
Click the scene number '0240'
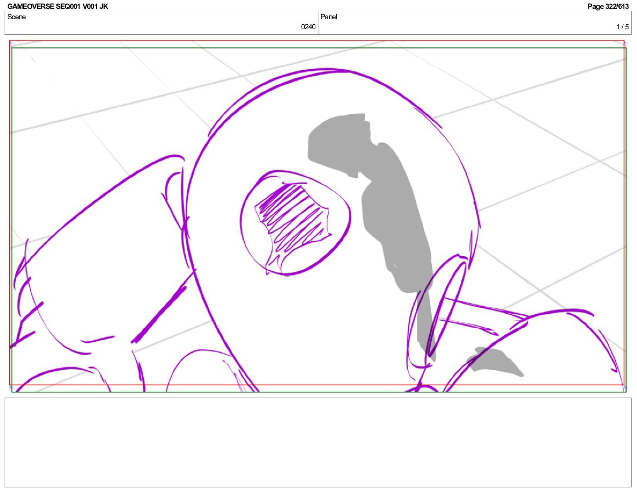308,27
